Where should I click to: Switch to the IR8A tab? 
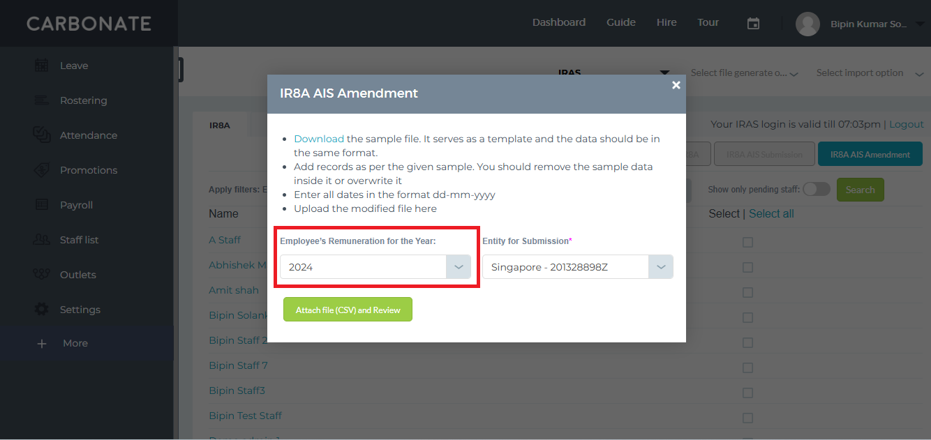(220, 126)
